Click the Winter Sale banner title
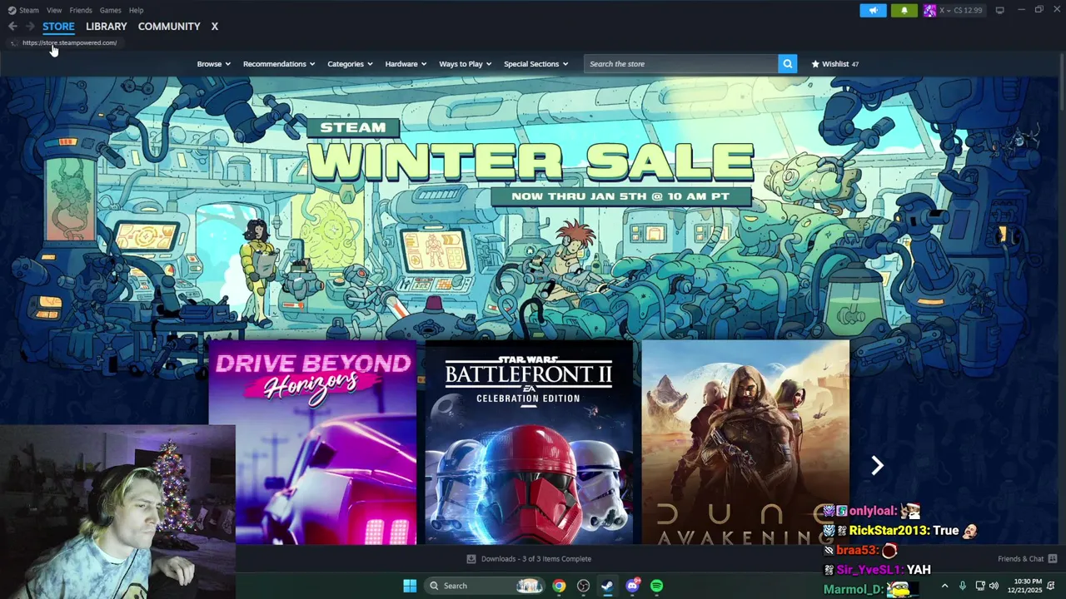Image resolution: width=1066 pixels, height=599 pixels. click(531, 161)
